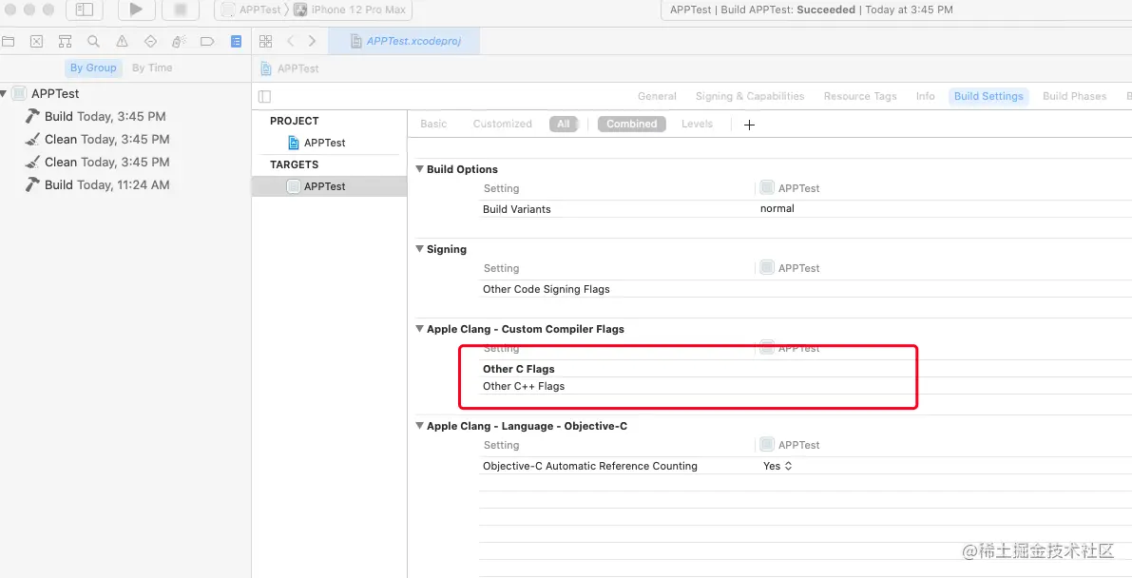
Task: Open the issue navigator warning icon
Action: click(122, 41)
